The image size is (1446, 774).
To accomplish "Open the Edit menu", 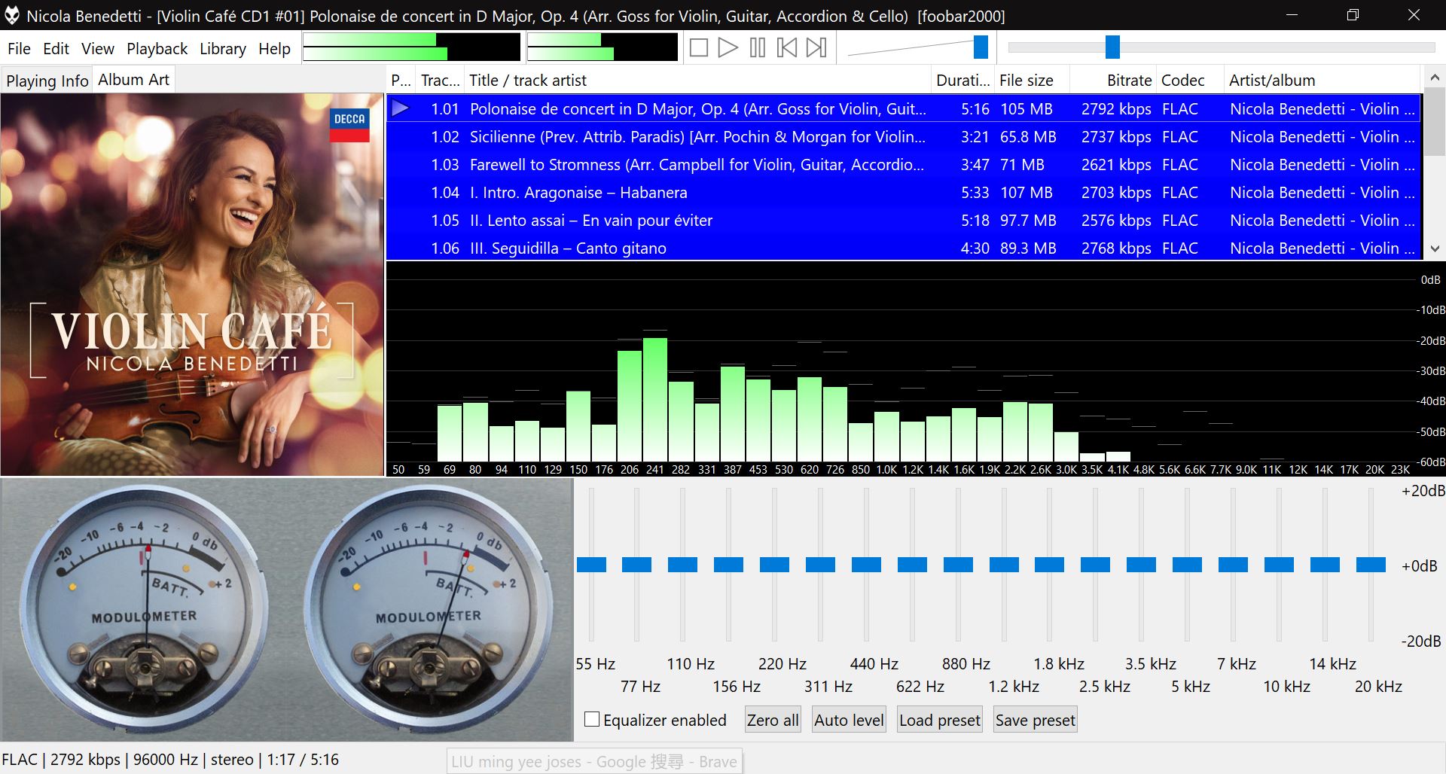I will point(56,49).
